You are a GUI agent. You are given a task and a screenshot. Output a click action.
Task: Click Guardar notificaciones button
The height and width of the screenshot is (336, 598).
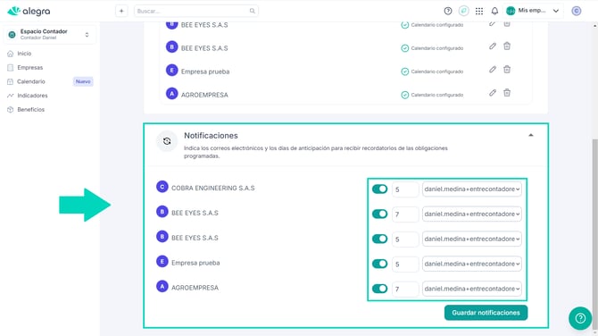pos(486,313)
